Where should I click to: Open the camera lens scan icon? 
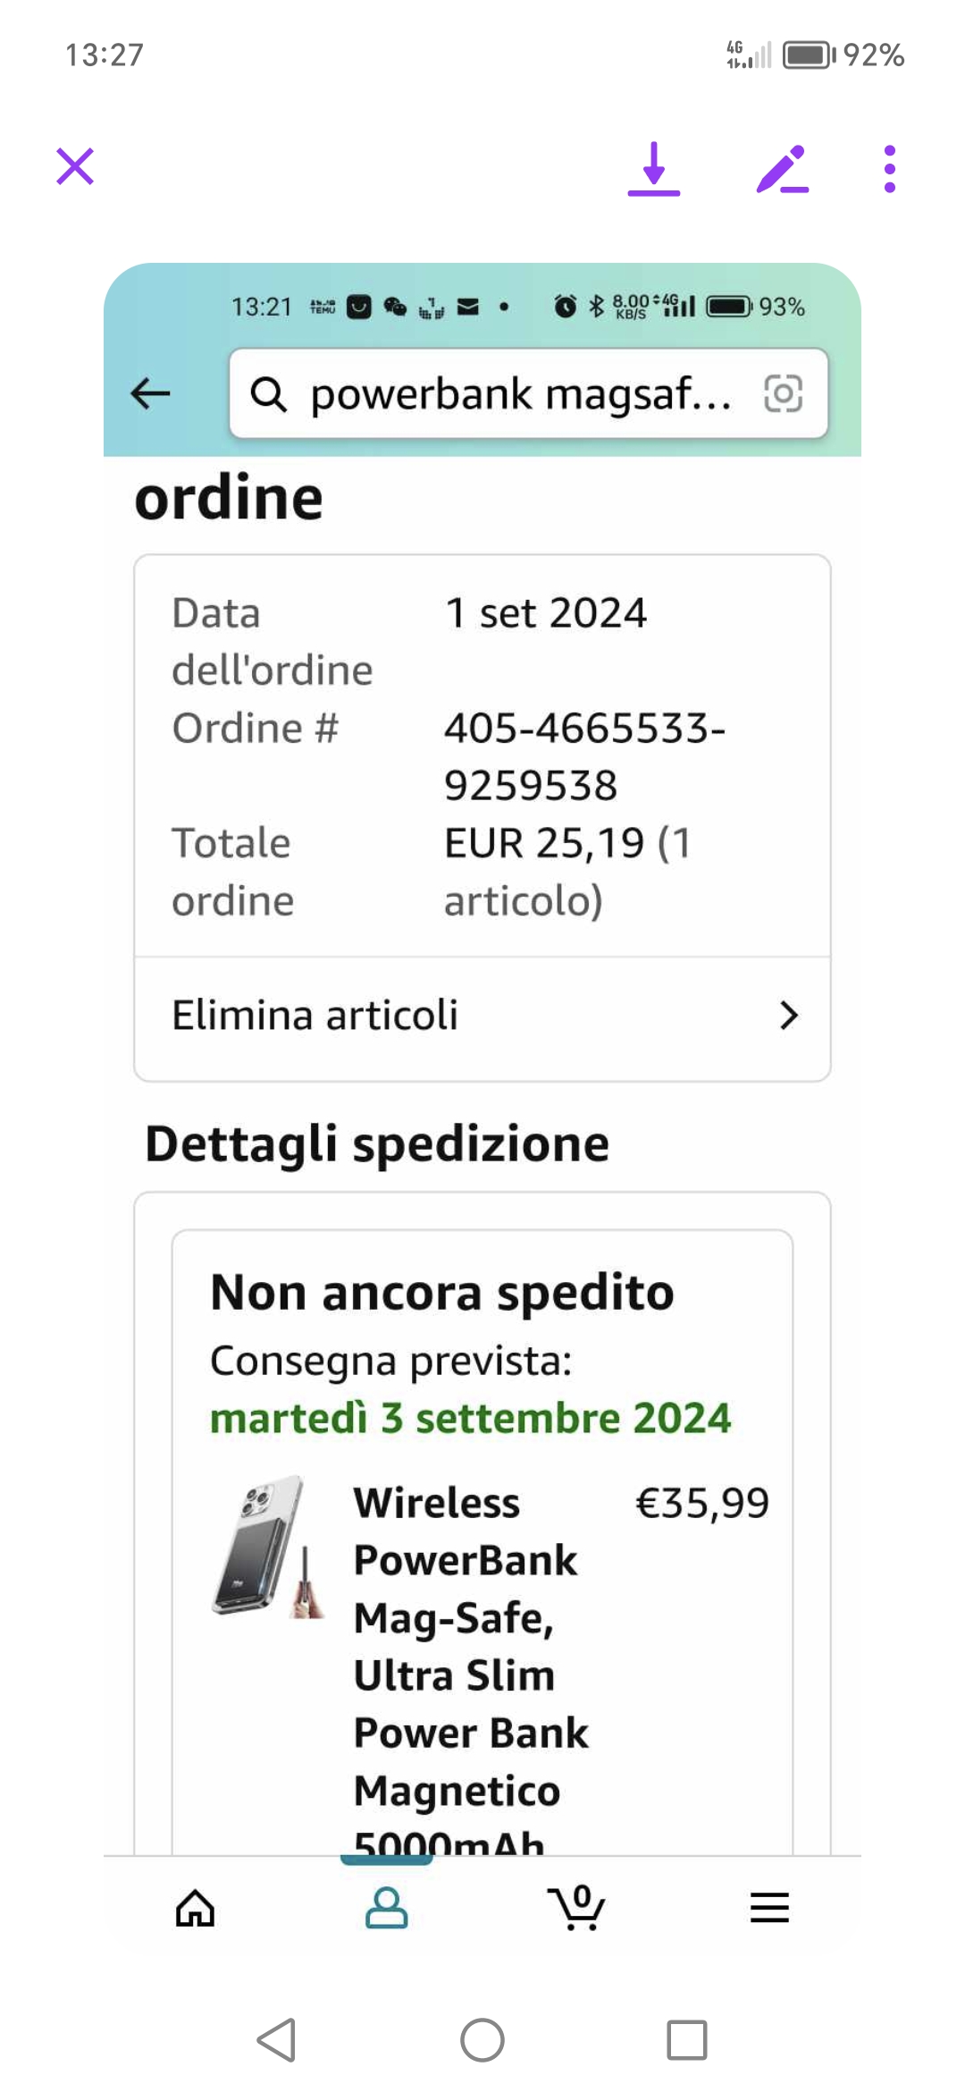(783, 393)
